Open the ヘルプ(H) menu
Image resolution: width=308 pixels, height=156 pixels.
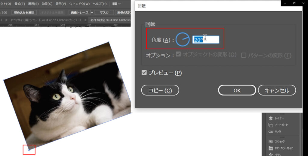point(100,4)
